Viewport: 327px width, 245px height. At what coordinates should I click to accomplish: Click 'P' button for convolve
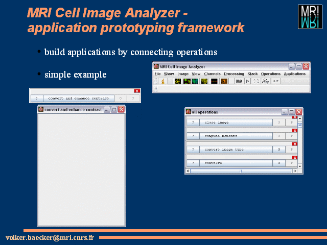[x=292, y=163]
